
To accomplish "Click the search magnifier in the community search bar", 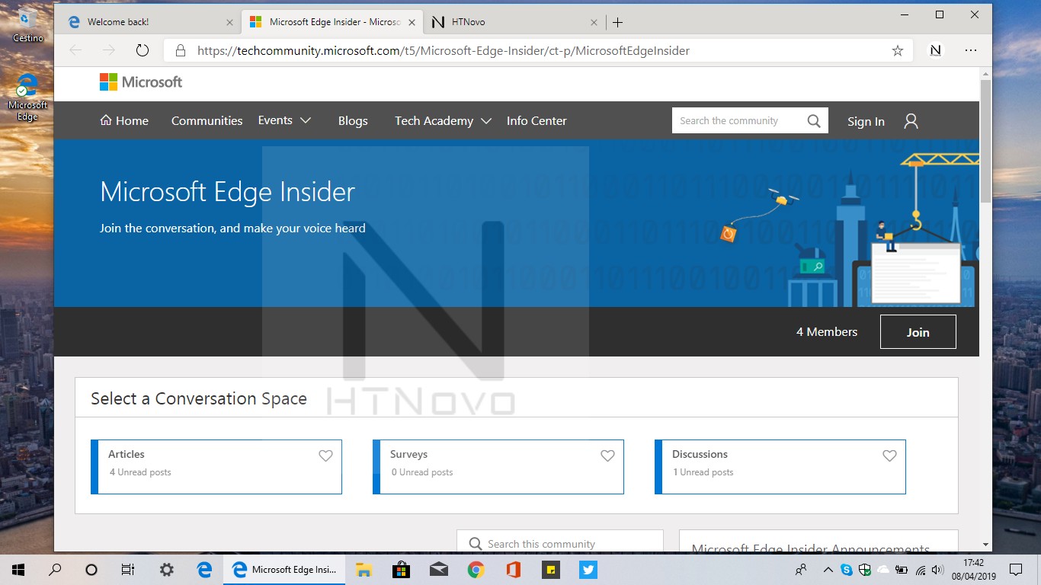I will tap(813, 120).
